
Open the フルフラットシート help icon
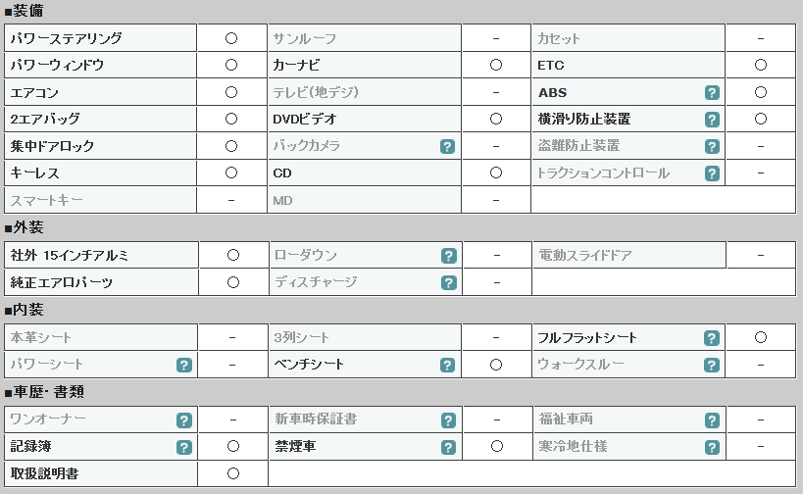coord(712,338)
